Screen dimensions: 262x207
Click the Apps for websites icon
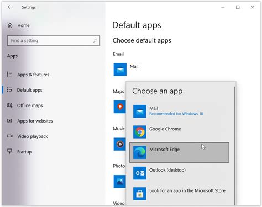coord(9,121)
